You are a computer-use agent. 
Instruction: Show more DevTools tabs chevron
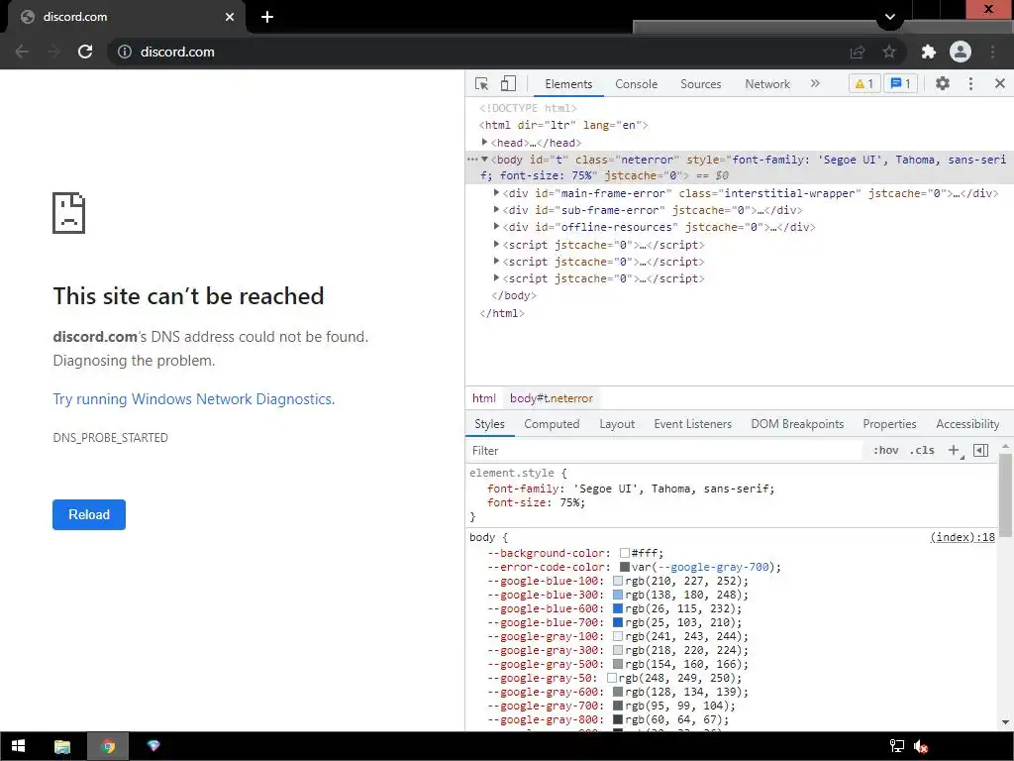(x=815, y=83)
